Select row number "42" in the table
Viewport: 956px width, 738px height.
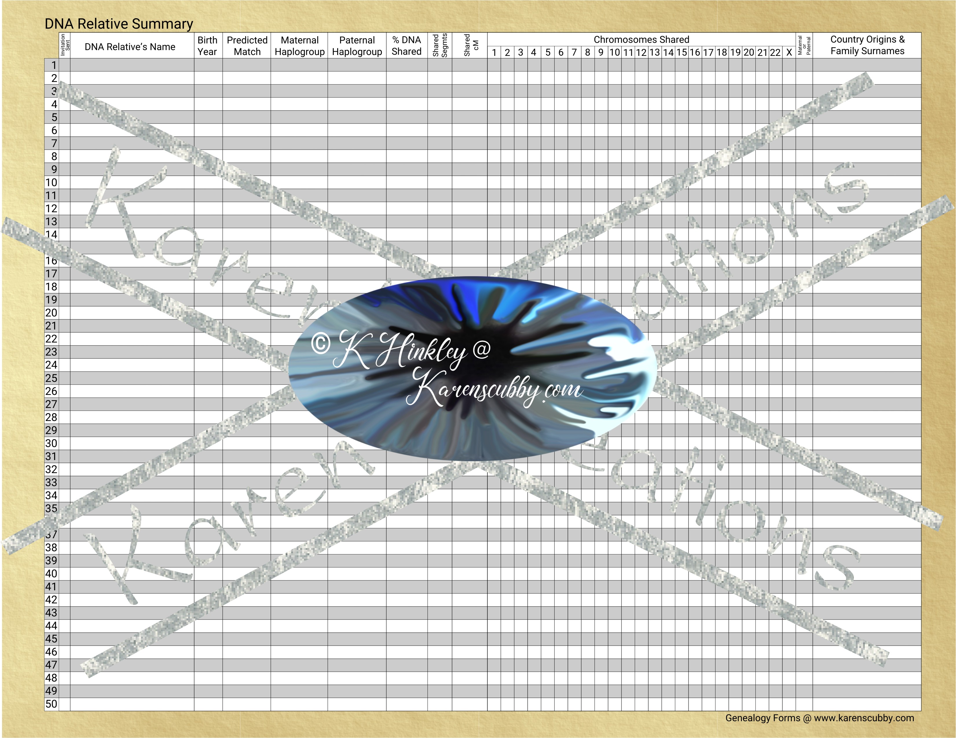[x=51, y=600]
